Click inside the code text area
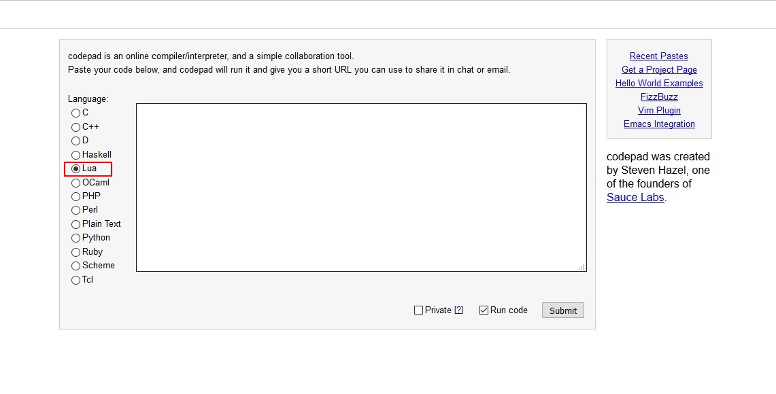 [360, 187]
